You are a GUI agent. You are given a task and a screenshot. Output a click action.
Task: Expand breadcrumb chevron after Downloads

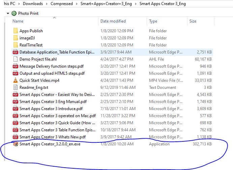(x=47, y=4)
